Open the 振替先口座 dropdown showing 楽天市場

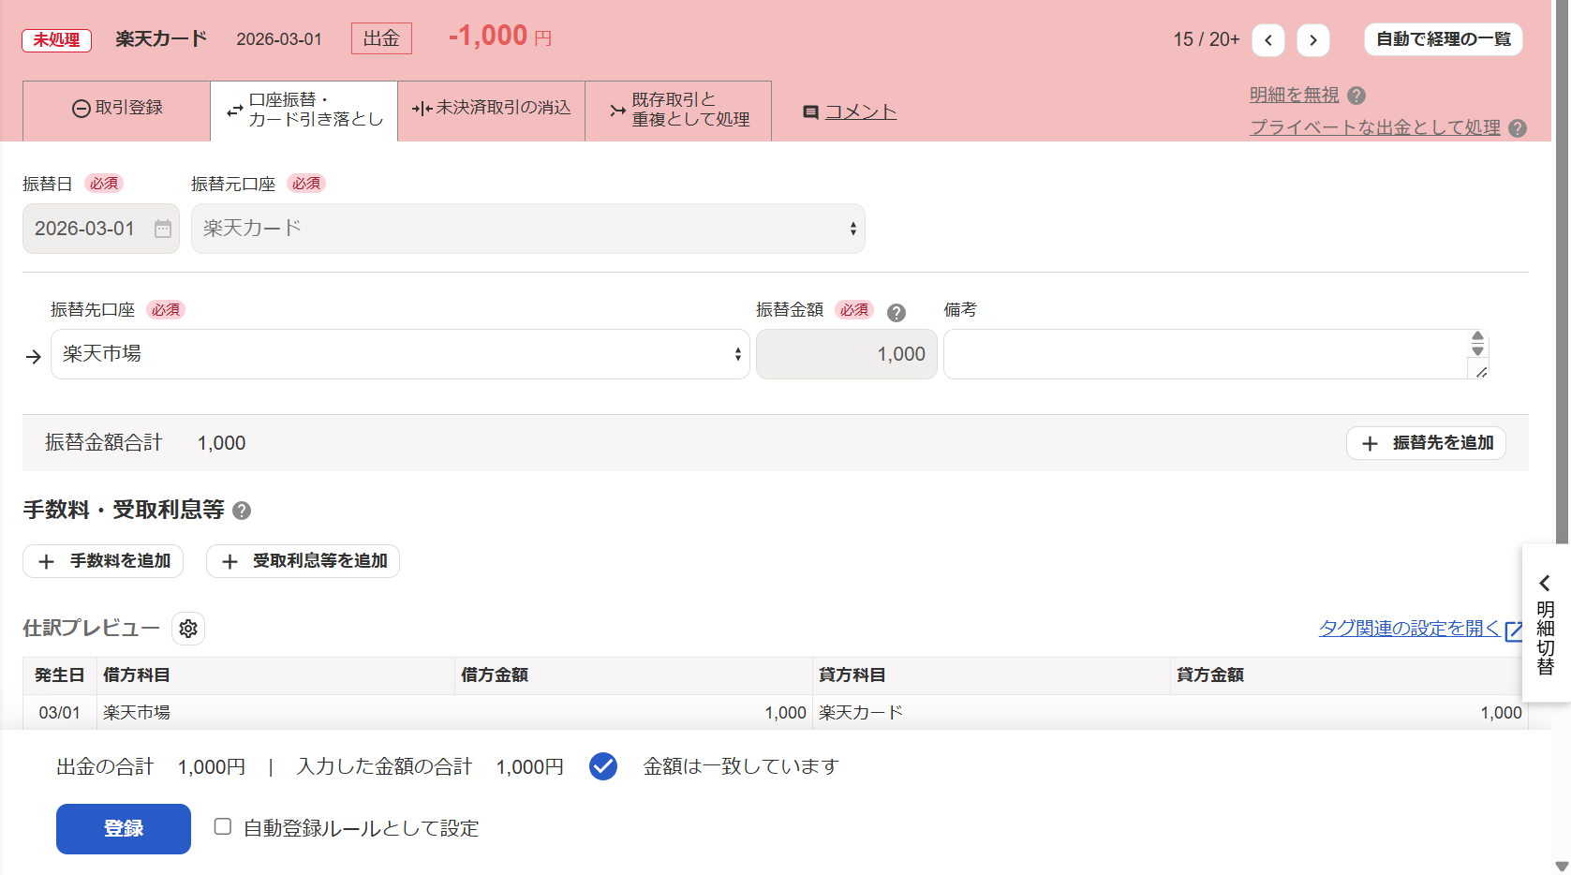[400, 354]
